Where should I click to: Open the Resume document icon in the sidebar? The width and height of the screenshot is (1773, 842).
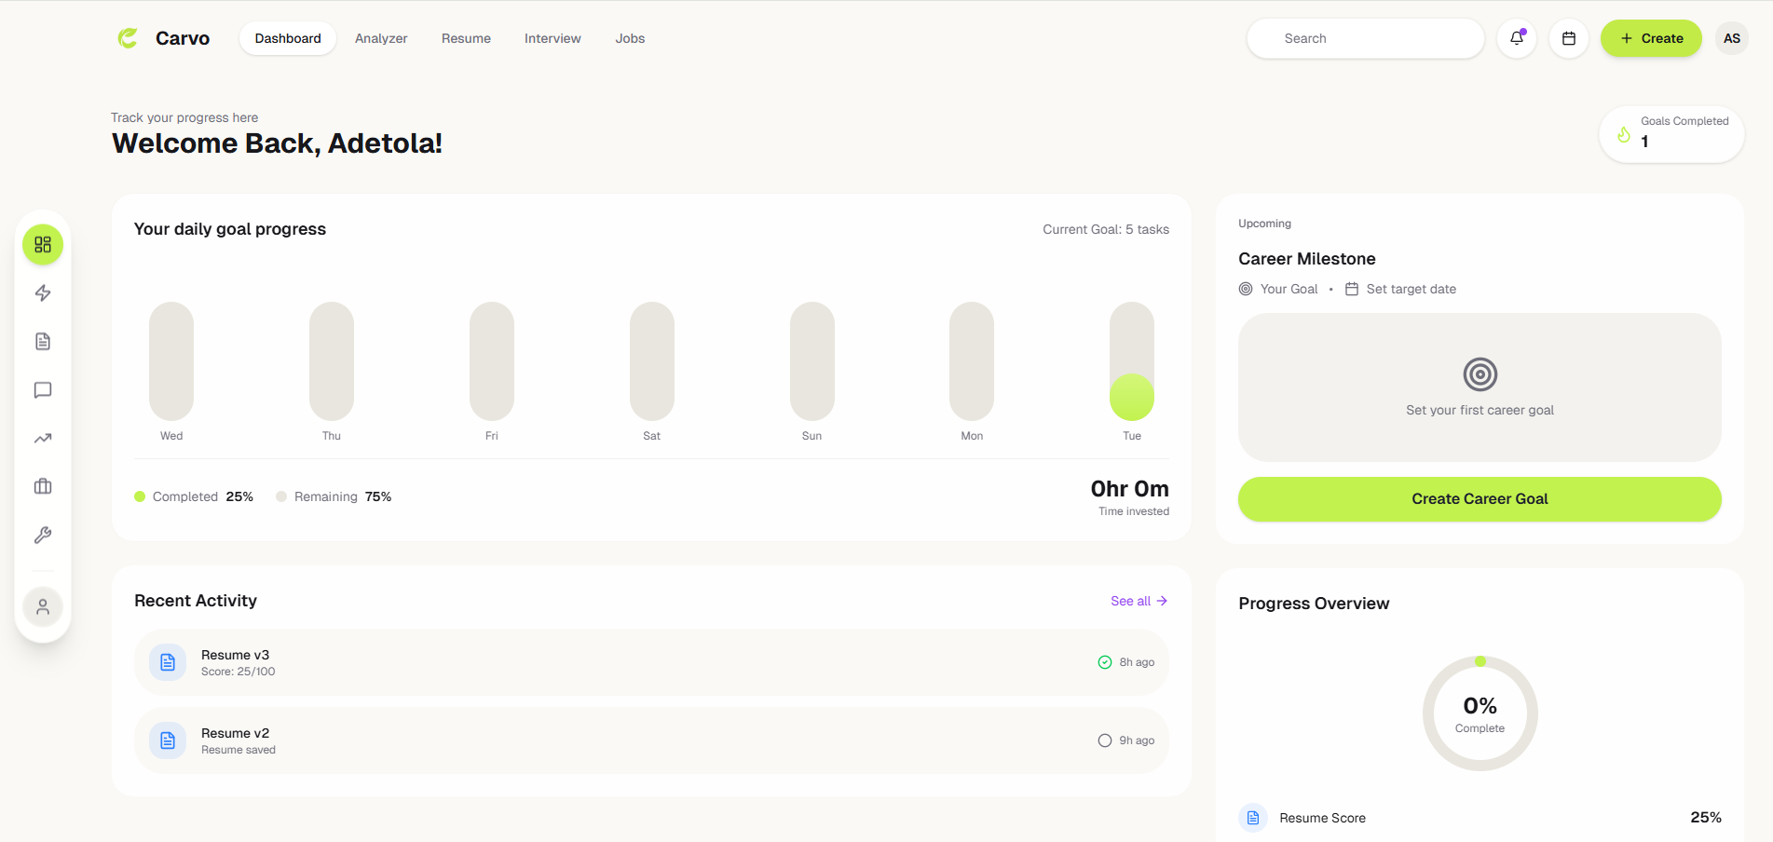coord(43,341)
